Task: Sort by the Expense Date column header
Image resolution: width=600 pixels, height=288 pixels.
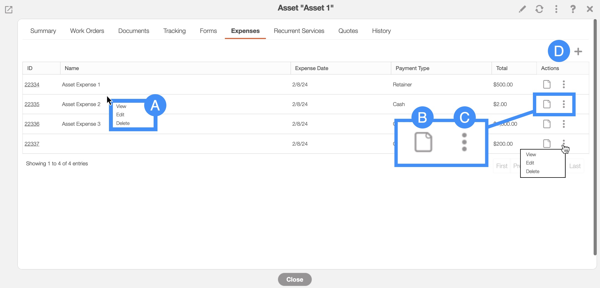Action: coord(311,68)
